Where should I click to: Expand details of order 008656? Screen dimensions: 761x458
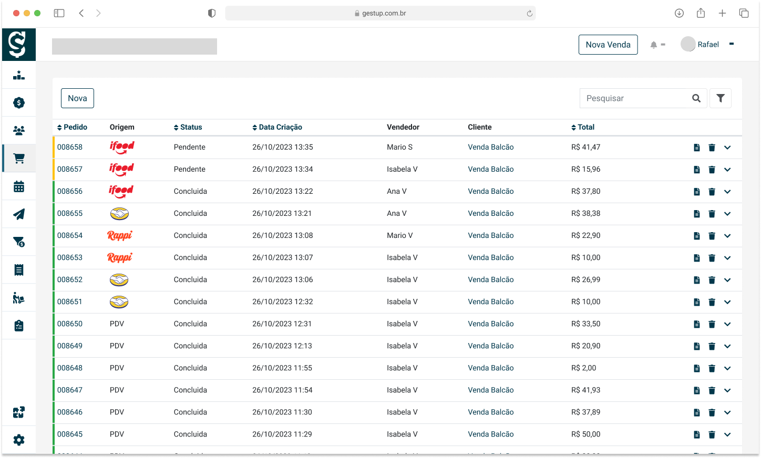tap(727, 192)
